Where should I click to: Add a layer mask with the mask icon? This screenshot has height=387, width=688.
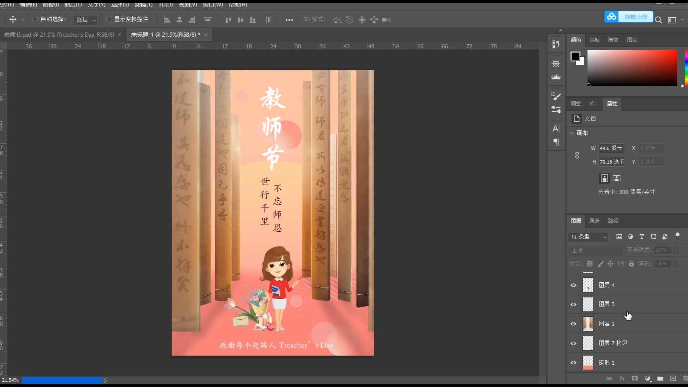coord(634,378)
